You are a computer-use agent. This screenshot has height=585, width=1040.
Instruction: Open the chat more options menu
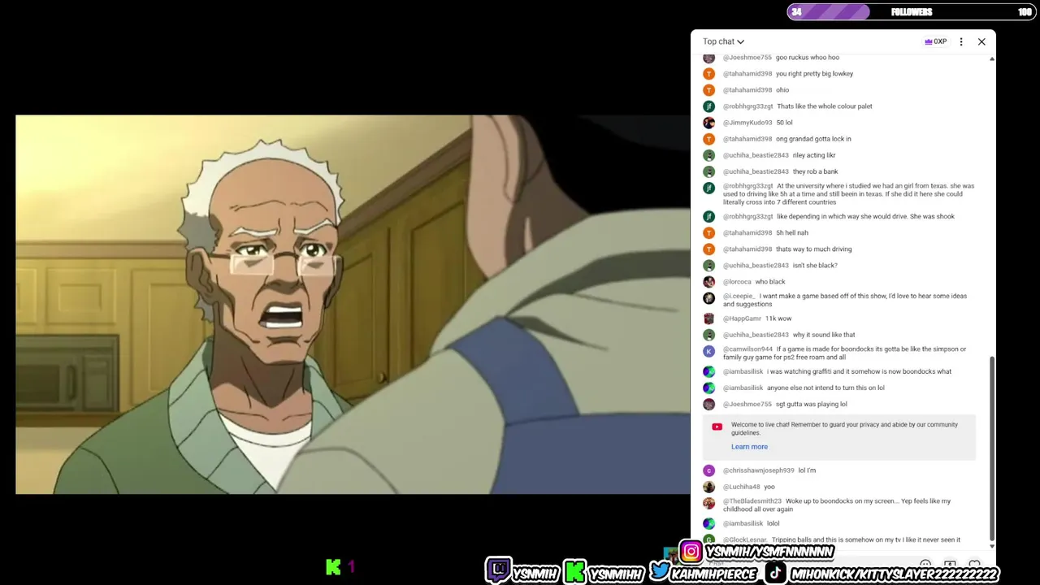pos(961,41)
